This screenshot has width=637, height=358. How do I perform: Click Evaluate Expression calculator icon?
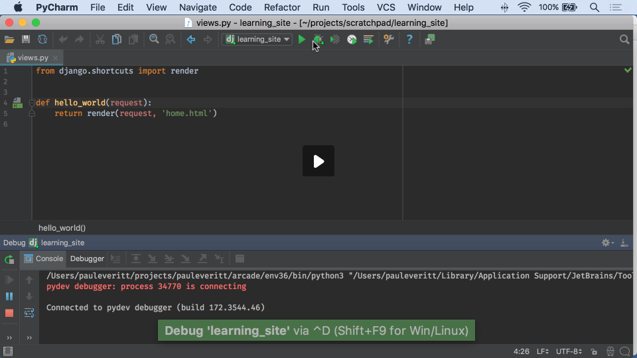(240, 259)
